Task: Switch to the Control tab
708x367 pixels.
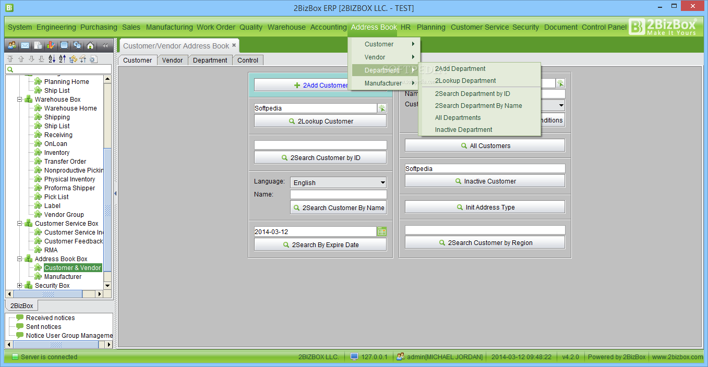Action: [x=248, y=60]
